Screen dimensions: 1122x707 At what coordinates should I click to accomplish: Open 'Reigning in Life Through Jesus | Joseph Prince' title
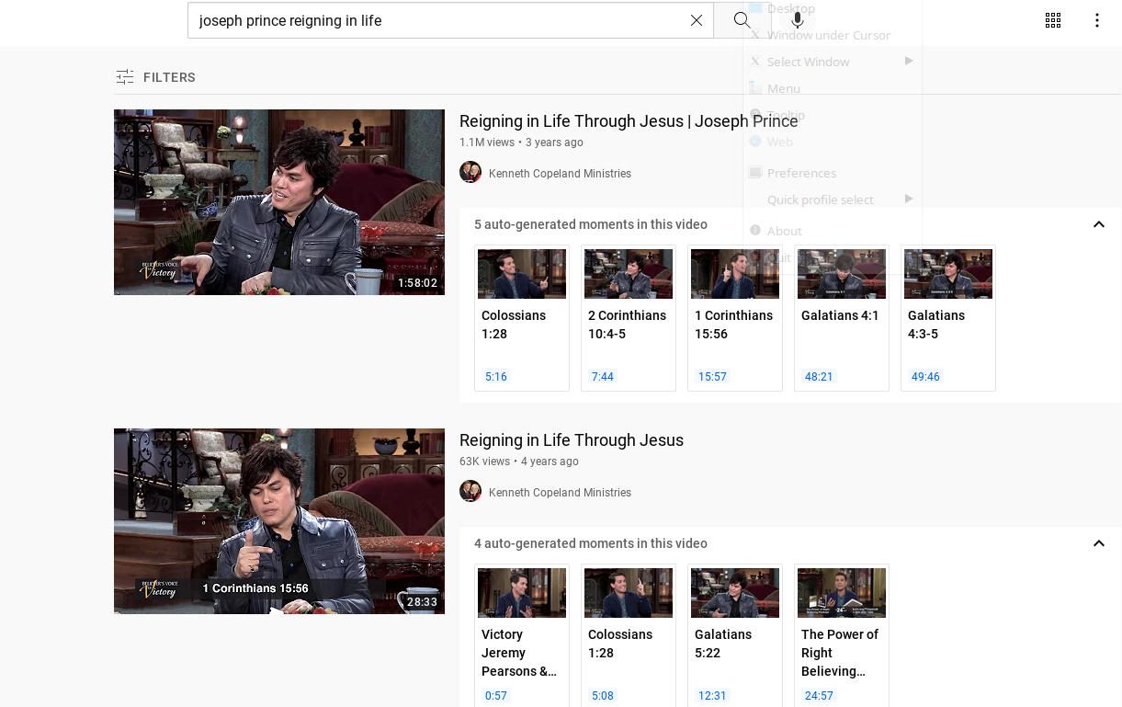[x=629, y=121]
